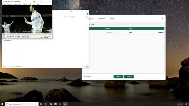Click the RESET button
Viewport: 189px width, 106px height.
(x=118, y=77)
